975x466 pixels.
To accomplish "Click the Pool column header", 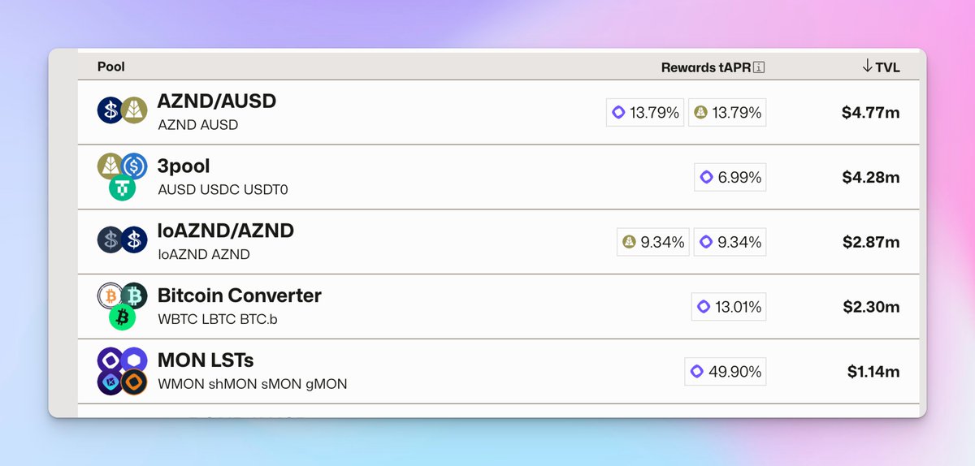I will (111, 67).
